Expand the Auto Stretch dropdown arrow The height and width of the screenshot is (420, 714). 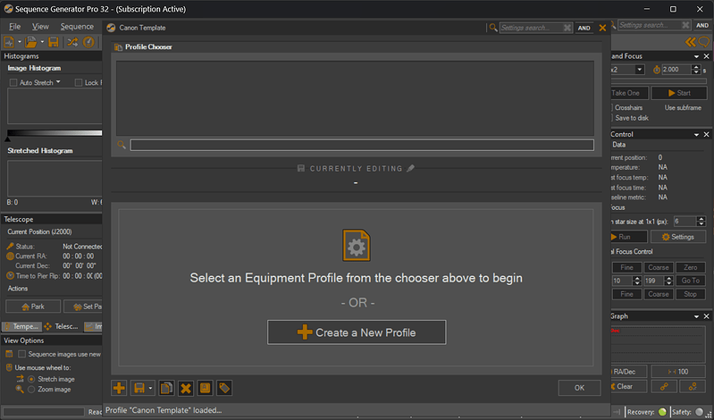point(58,82)
